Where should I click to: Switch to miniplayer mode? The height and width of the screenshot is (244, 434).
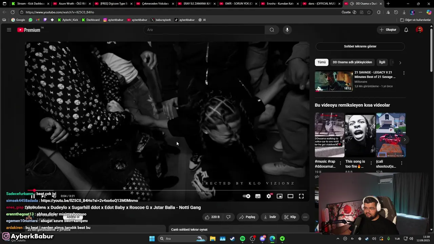pos(279,196)
